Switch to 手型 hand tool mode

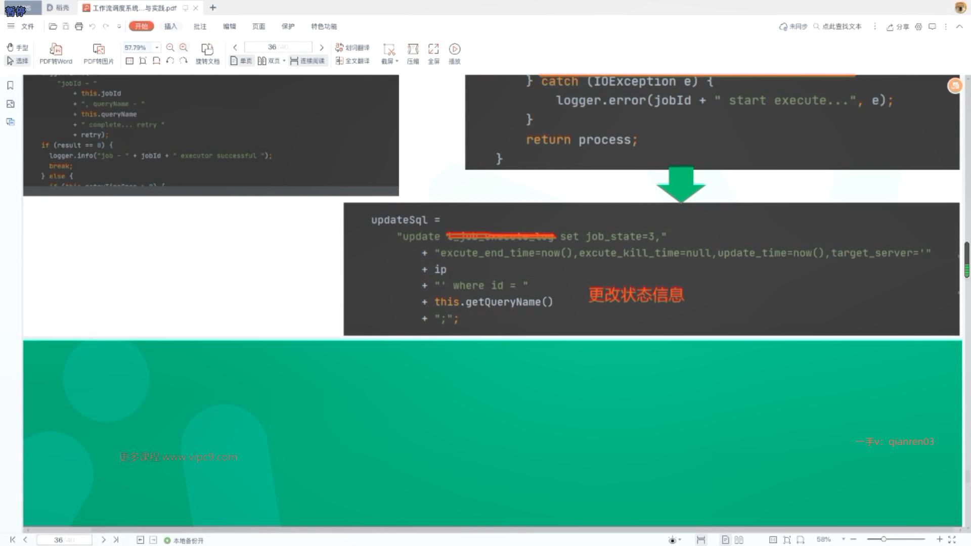pyautogui.click(x=17, y=48)
